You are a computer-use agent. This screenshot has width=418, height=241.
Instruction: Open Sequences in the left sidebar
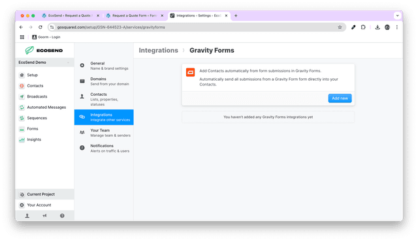click(37, 118)
